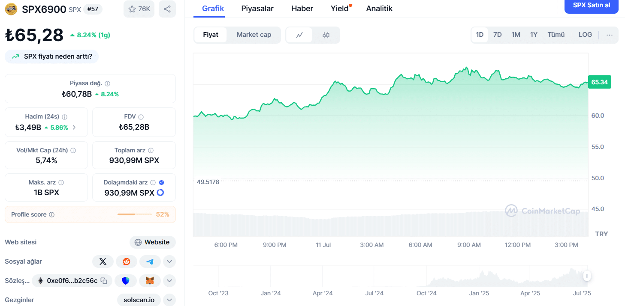Screen dimensions: 625x306
Task: Click the TRY currency label on chart
Action: coord(601,234)
